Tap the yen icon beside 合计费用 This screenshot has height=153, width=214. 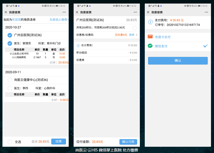78,46
